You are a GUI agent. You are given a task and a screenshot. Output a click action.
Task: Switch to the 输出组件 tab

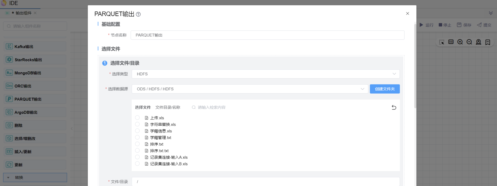point(23,13)
